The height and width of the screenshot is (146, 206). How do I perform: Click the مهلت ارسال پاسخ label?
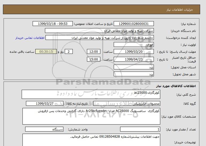pyautogui.click(x=183, y=52)
